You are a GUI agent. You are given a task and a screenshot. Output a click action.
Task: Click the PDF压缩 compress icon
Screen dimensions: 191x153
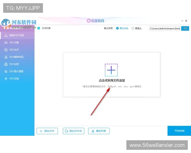click(x=6, y=78)
